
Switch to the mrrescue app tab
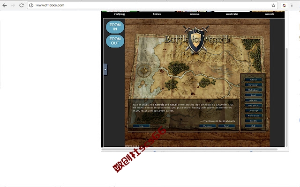pyautogui.click(x=195, y=14)
